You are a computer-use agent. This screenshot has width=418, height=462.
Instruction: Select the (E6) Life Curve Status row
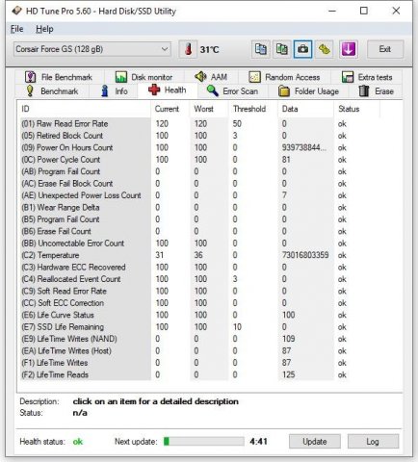pos(199,315)
